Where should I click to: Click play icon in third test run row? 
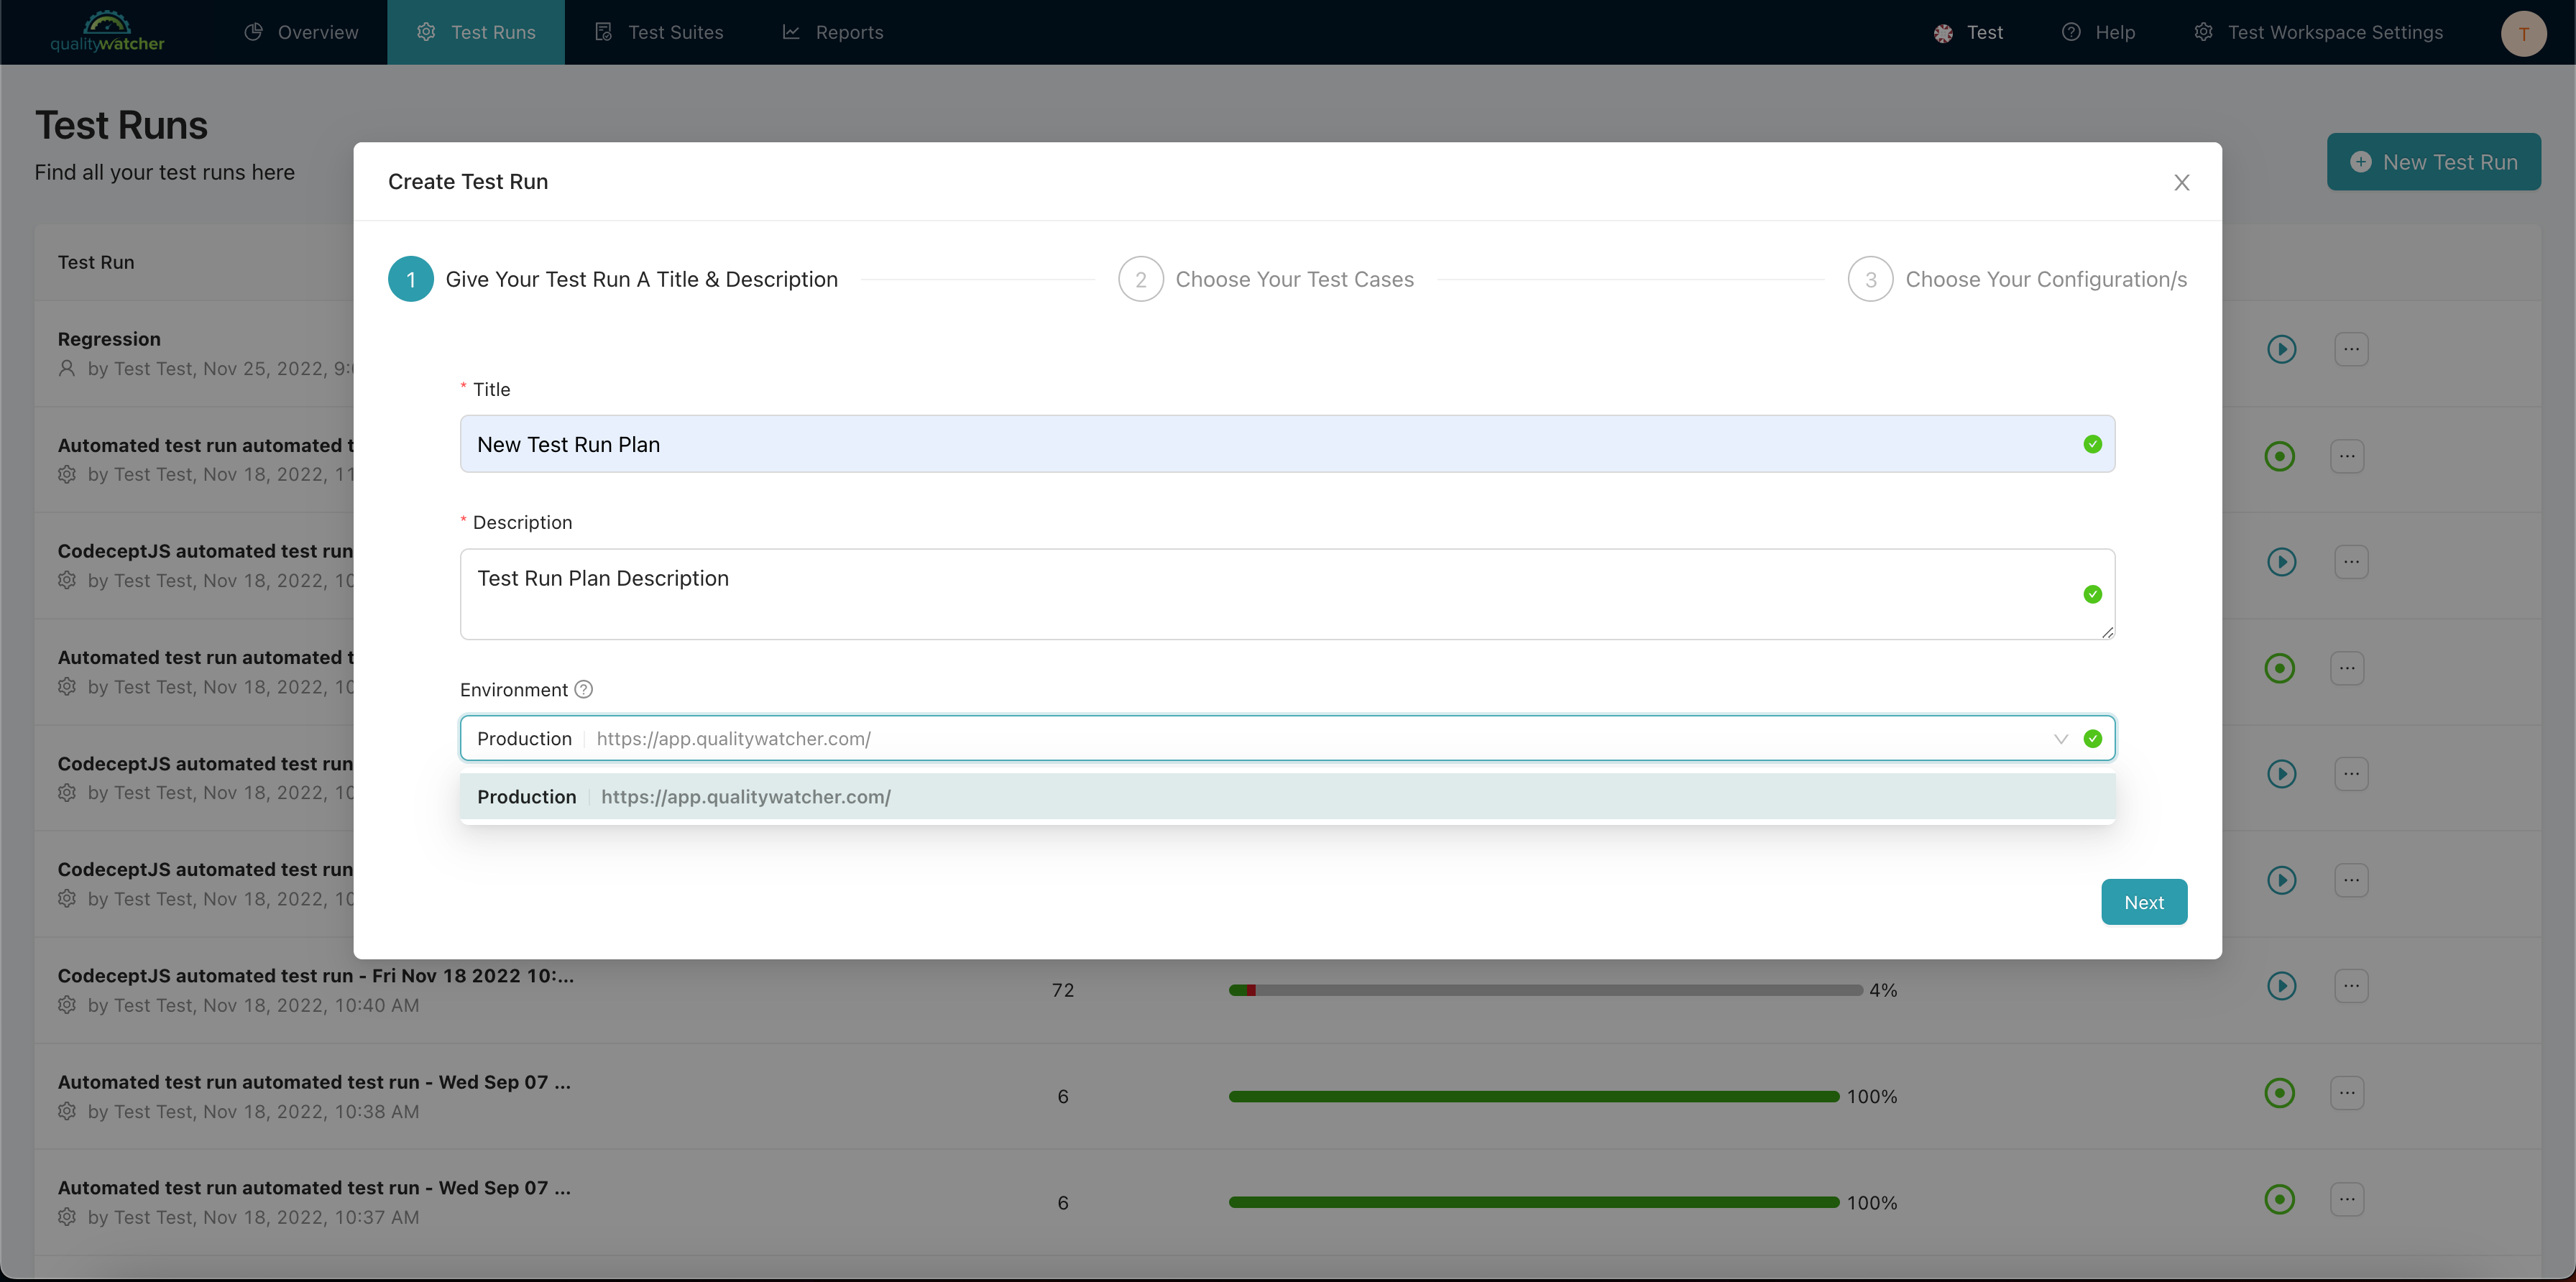coord(2281,561)
